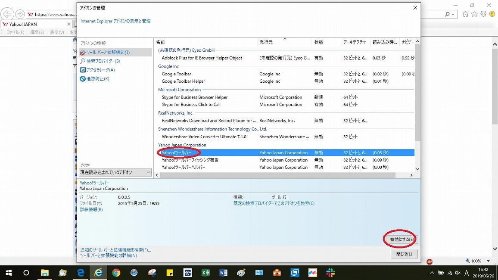Sort by the アーキテクチャ column header
Screen dimensions: 498x280
pos(355,42)
